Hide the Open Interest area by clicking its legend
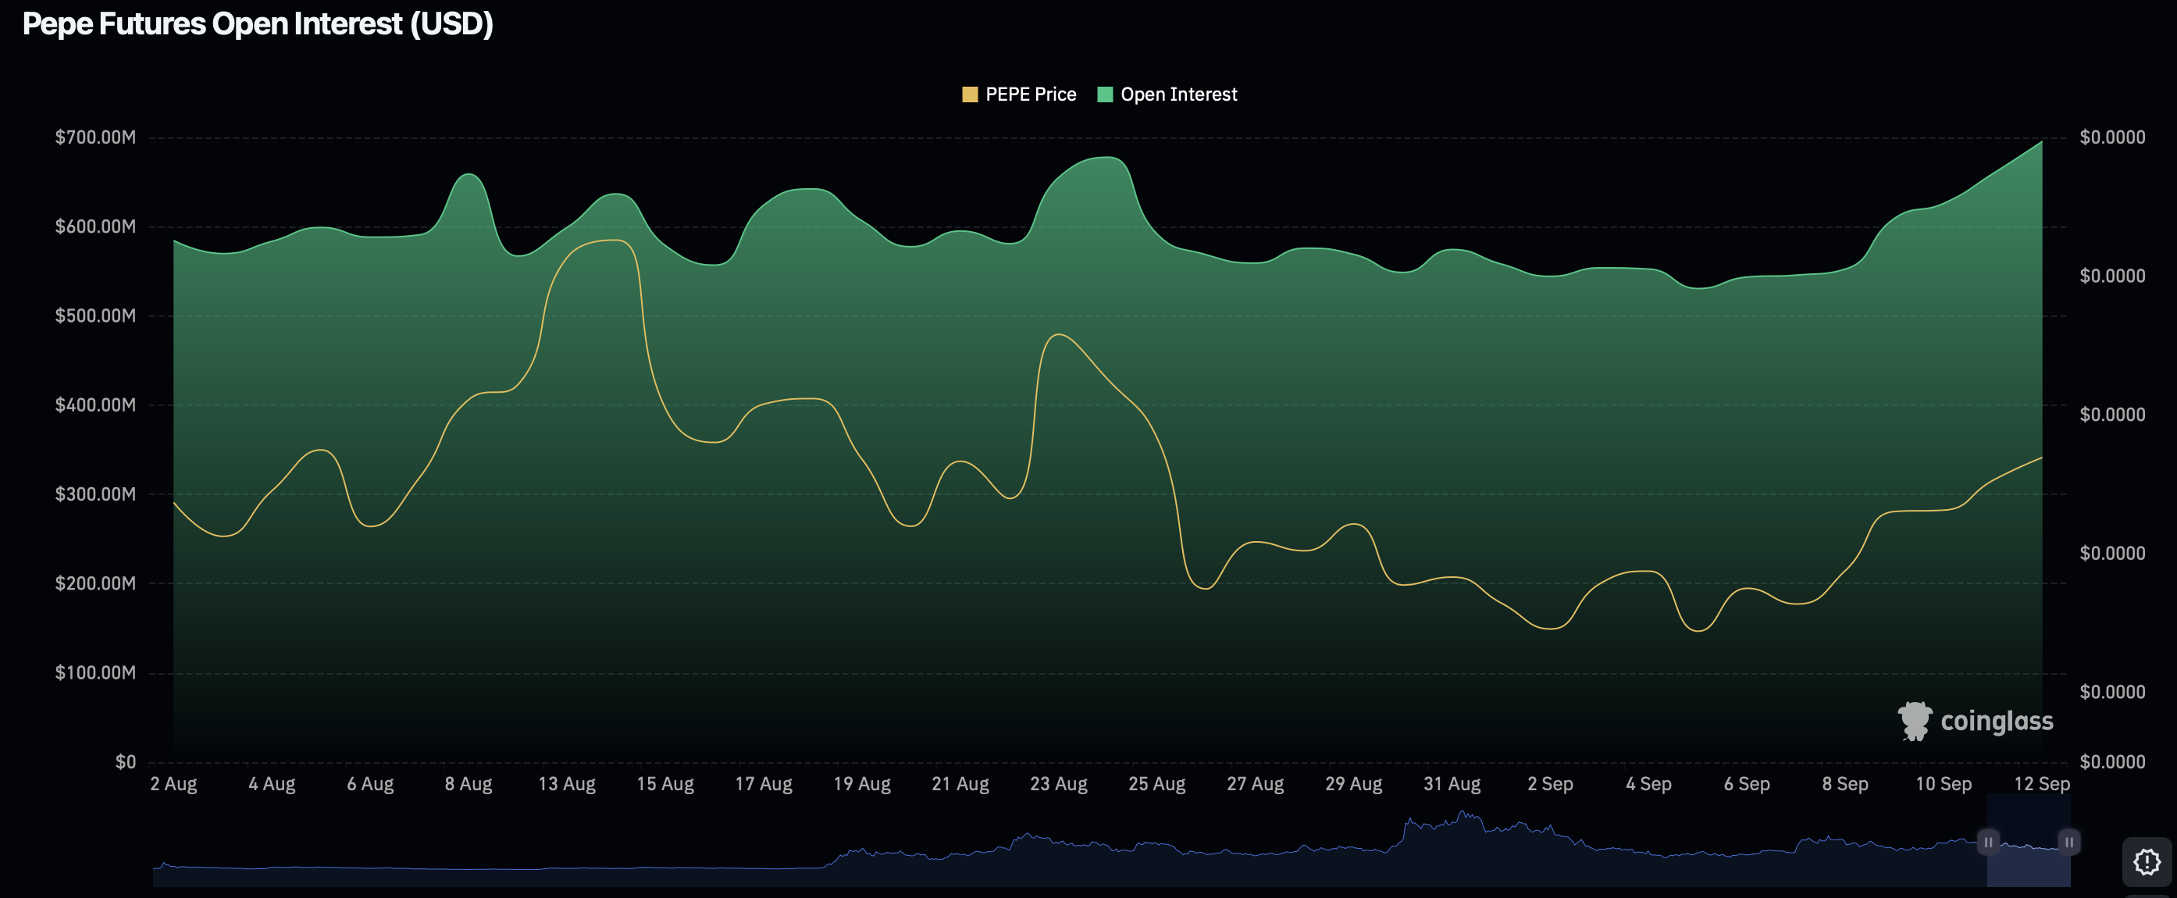Image resolution: width=2177 pixels, height=898 pixels. (x=1178, y=94)
